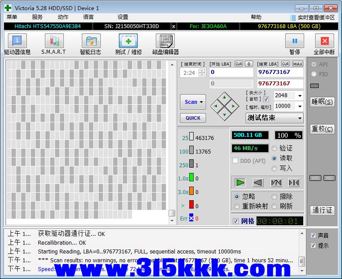
Task: Toggle the 网格 grid checkbox
Action: (x=235, y=221)
